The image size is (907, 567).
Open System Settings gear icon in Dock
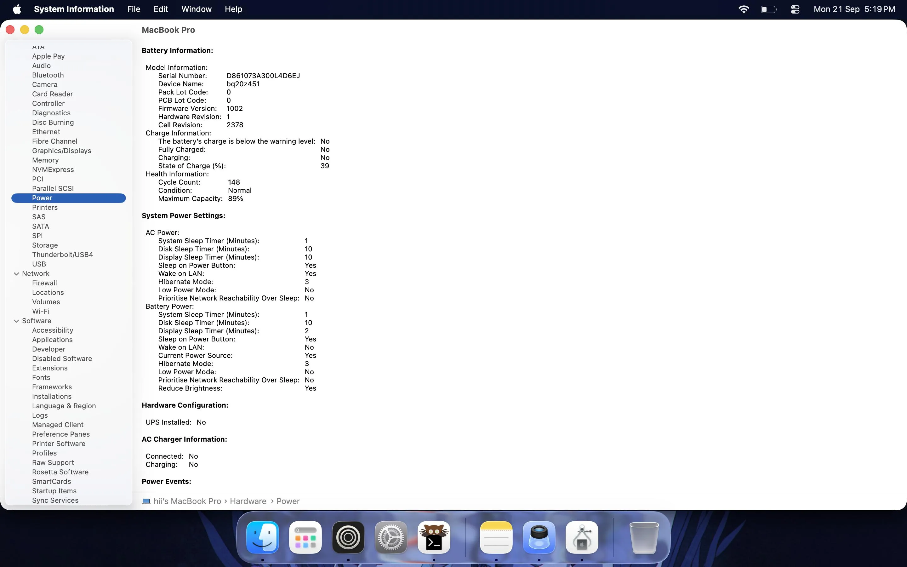(391, 537)
